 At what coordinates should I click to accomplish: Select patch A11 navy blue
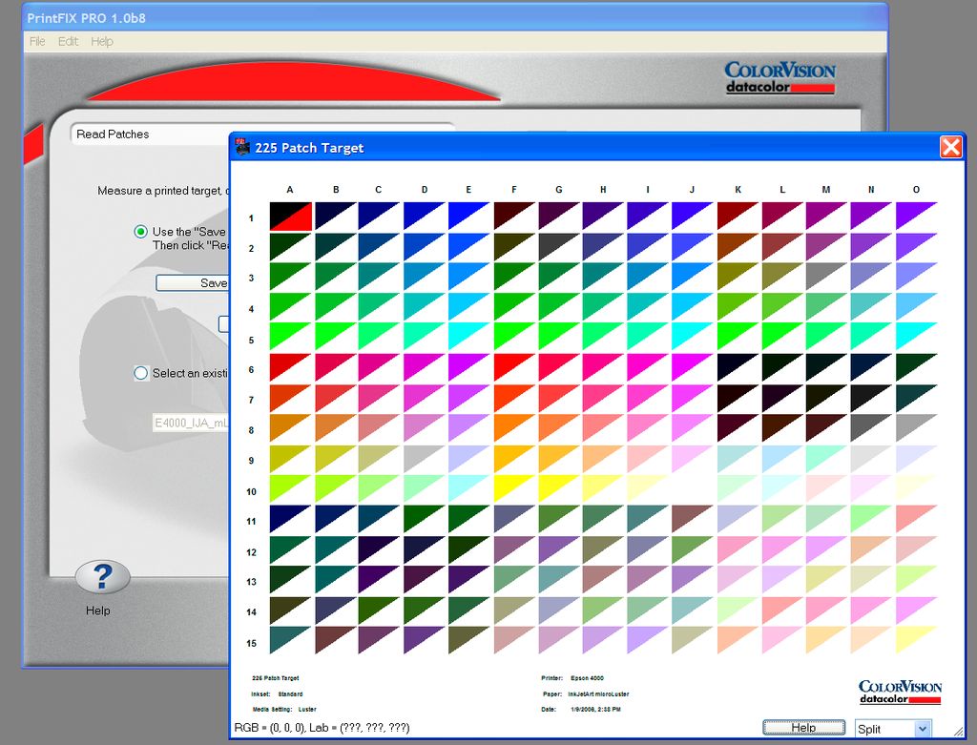(x=290, y=519)
